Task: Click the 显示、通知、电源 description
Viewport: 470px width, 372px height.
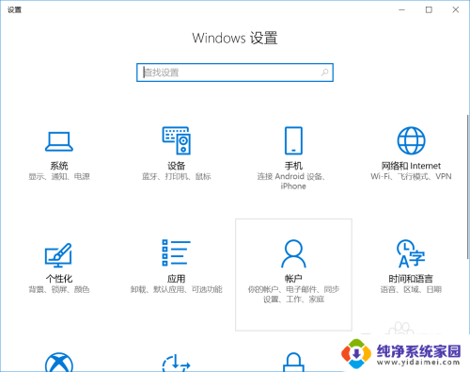Action: 59,177
